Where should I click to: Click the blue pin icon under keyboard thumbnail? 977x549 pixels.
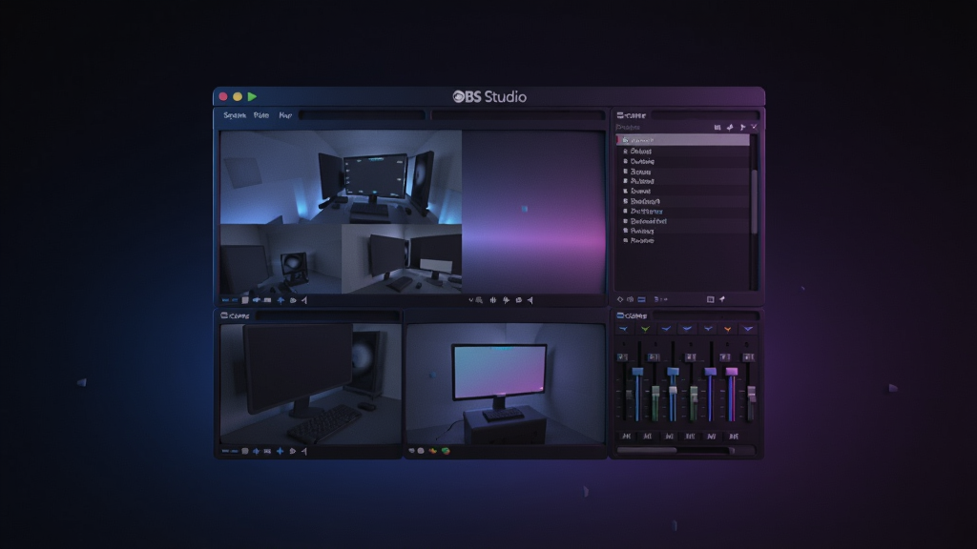pos(280,451)
